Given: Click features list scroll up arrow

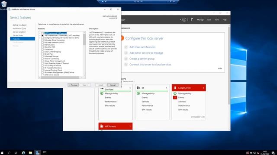Looking at the screenshot, I should 84,33.
